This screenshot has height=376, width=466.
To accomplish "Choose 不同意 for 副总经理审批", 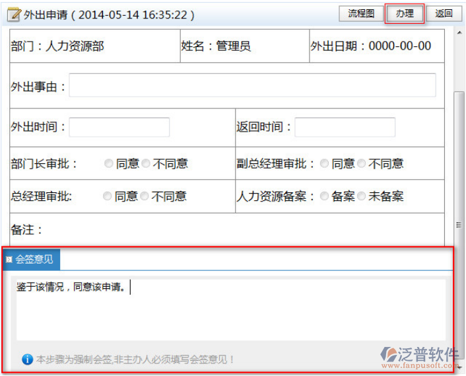I will point(362,164).
